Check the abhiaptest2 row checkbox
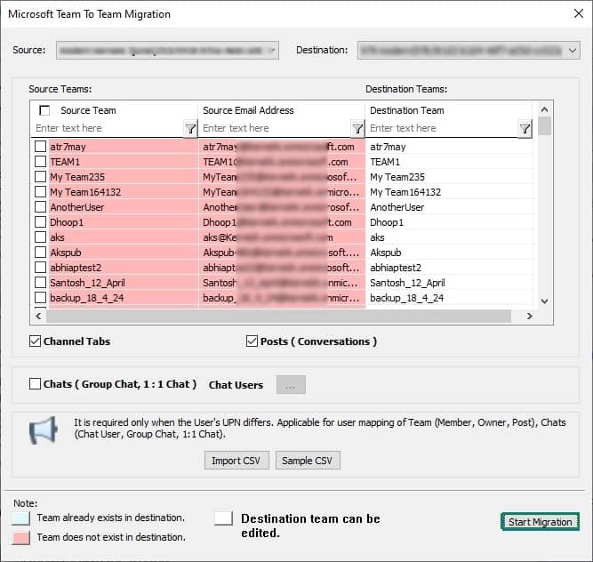The image size is (593, 562). point(41,268)
